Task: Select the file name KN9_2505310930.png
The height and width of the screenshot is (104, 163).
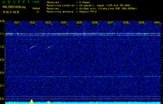Action: (x=14, y=7)
